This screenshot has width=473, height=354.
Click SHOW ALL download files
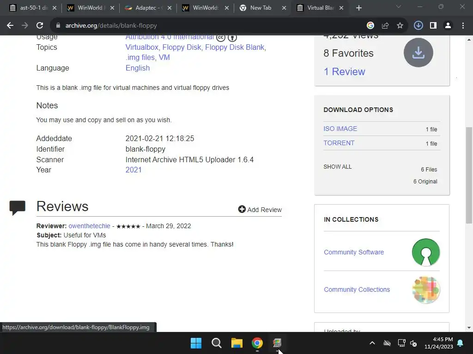(x=338, y=167)
